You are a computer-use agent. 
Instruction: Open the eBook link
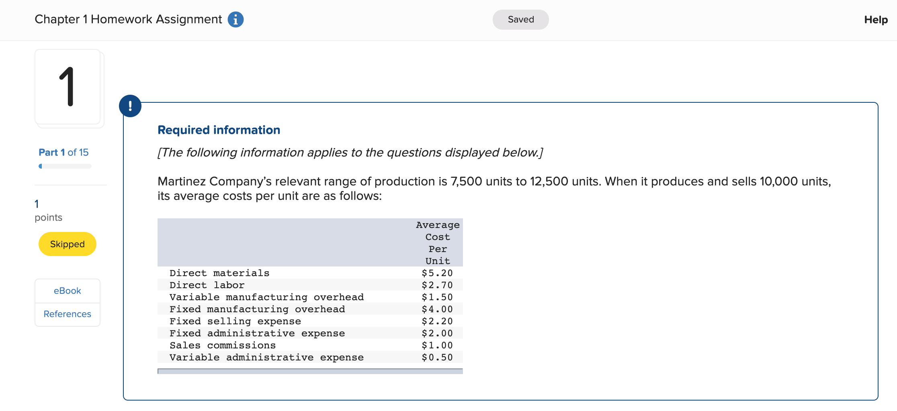pyautogui.click(x=68, y=291)
